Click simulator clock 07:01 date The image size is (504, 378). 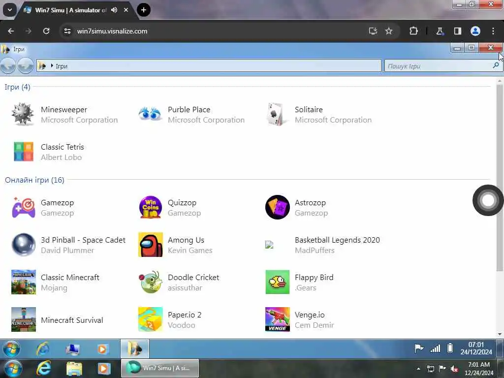[x=476, y=348]
